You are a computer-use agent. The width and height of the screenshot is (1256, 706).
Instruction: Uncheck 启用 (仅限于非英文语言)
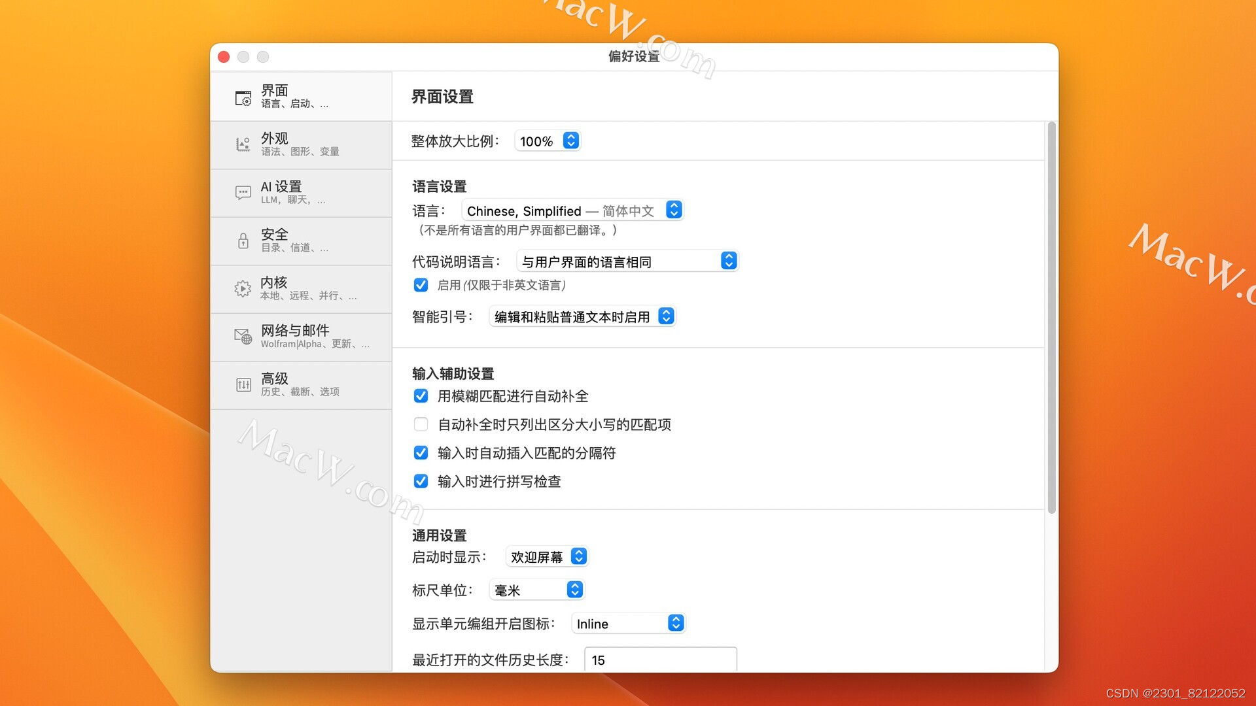coord(421,285)
